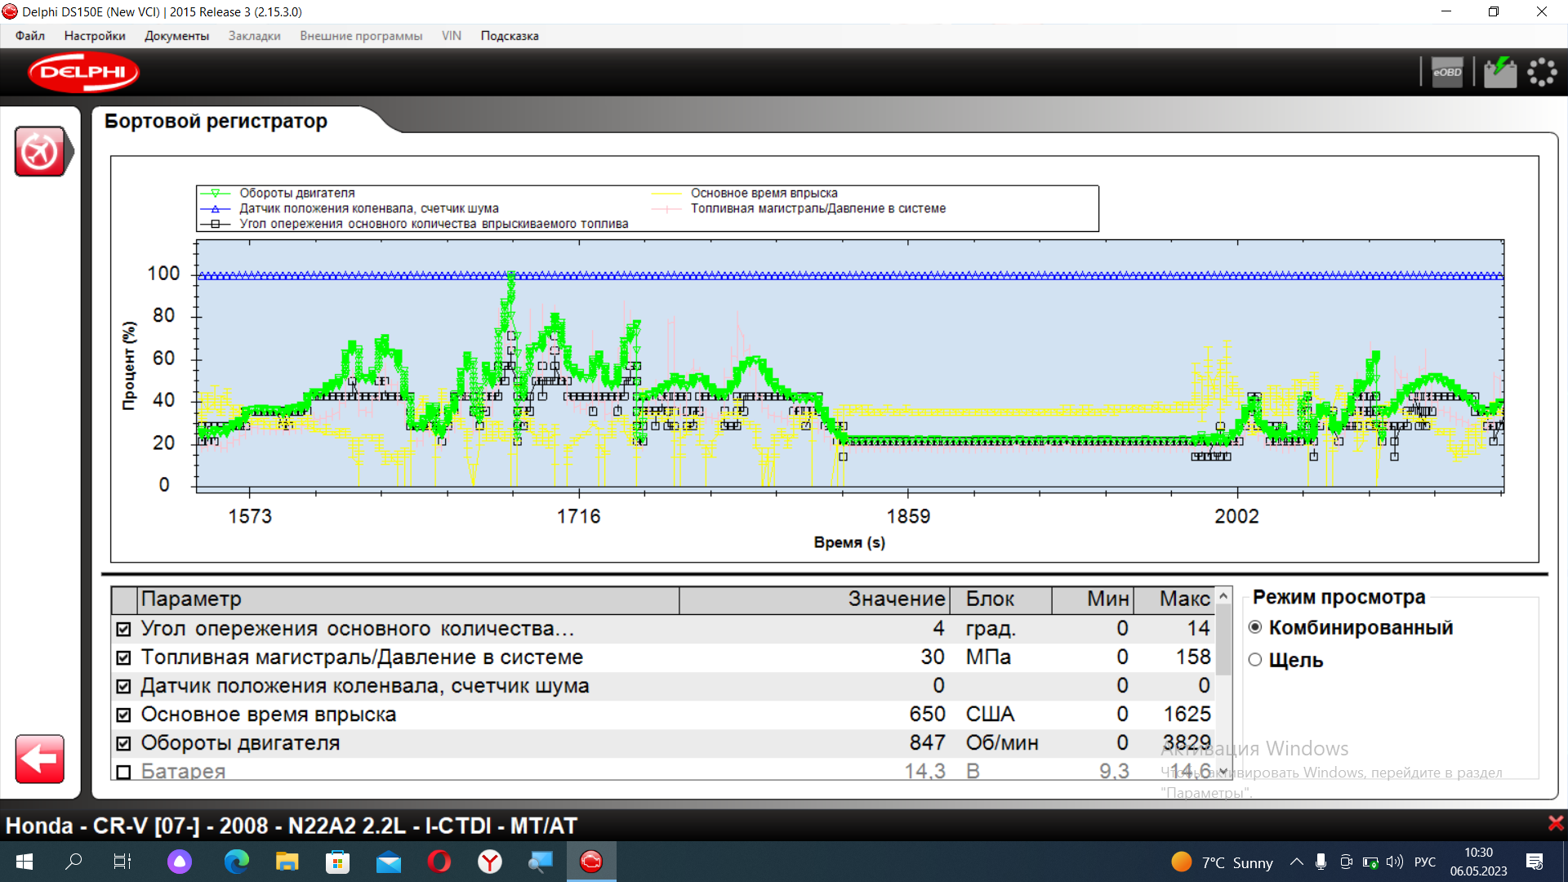Click the 847 Об/мин value cell
1568x882 pixels.
click(x=928, y=743)
